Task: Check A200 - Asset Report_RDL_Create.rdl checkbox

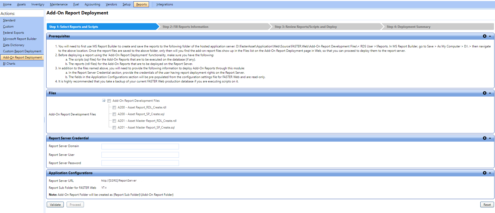Action: click(114, 108)
